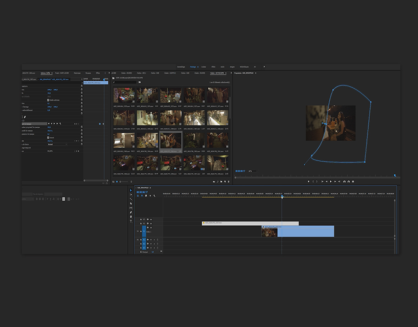This screenshot has height=327, width=418.
Task: Select the Selection tool in timeline toolbox
Action: pyautogui.click(x=131, y=190)
